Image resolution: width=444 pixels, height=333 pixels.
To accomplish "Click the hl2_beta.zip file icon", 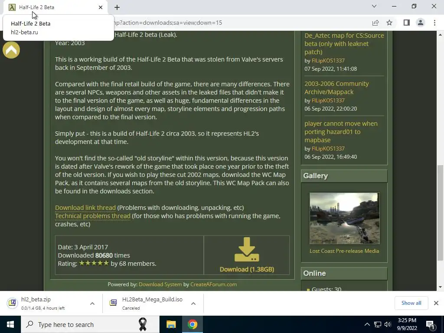I will pos(12,303).
